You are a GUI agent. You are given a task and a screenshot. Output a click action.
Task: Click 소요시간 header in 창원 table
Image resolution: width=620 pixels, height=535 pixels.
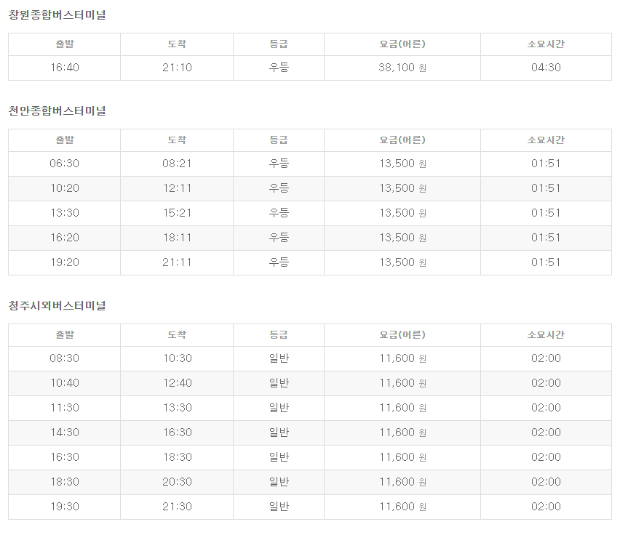(546, 44)
